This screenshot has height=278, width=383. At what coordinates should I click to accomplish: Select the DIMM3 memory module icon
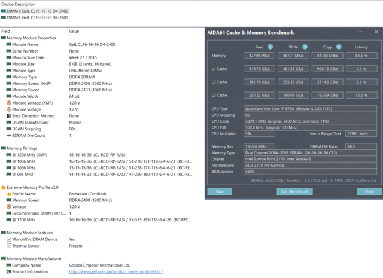[3, 17]
